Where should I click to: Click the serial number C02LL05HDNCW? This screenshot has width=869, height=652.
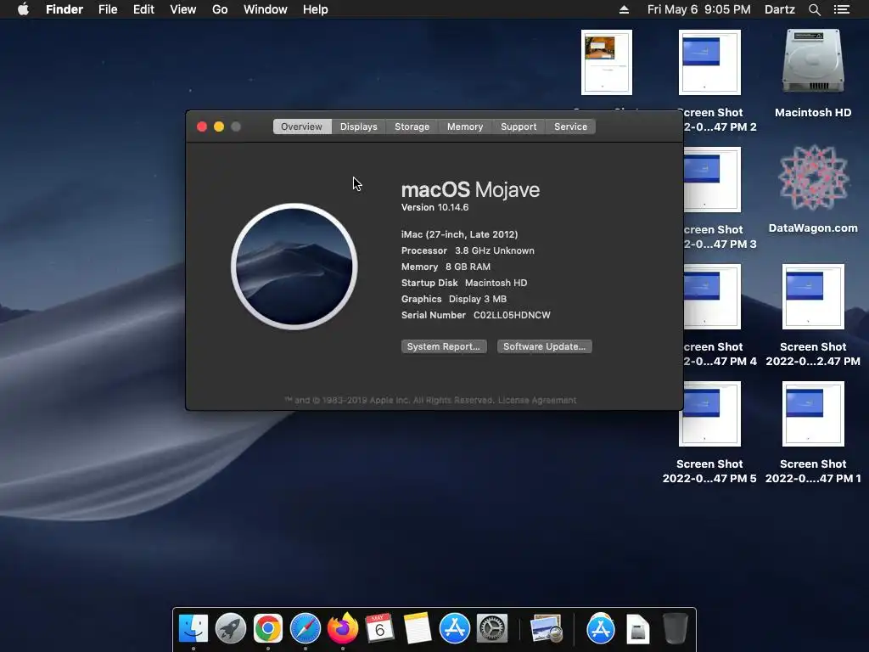pyautogui.click(x=512, y=315)
